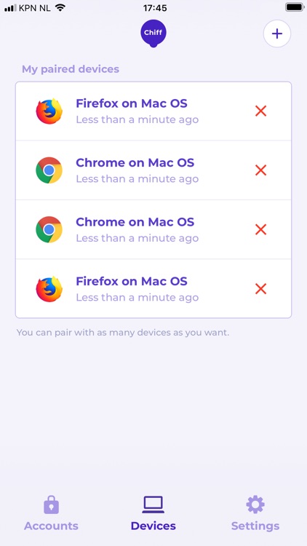The image size is (307, 546).
Task: Tap the Chrome icon in the third row
Action: 49,229
